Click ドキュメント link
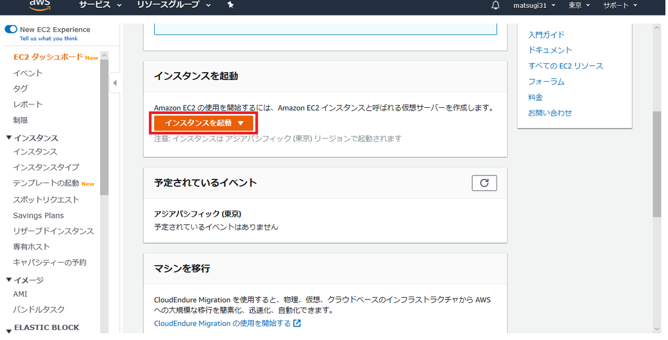The width and height of the screenshot is (668, 340). [550, 50]
